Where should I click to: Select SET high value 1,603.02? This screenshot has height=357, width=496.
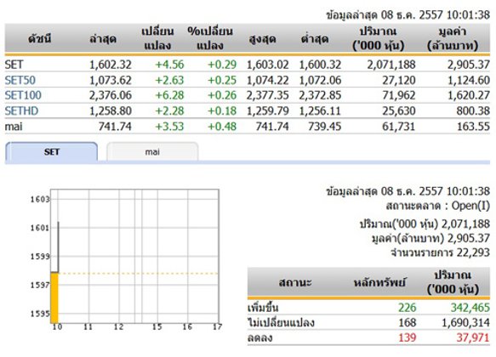pyautogui.click(x=268, y=65)
